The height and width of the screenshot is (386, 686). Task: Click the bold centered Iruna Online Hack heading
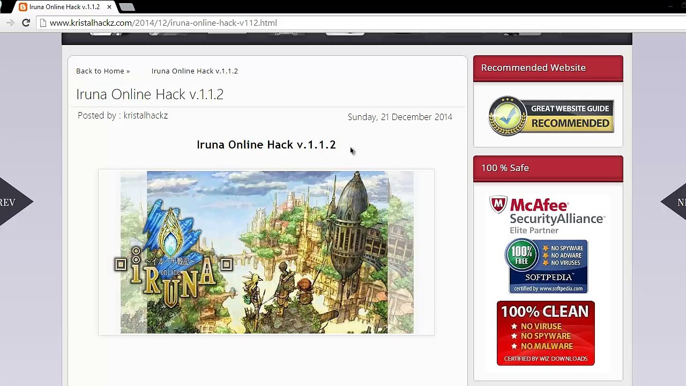click(266, 145)
